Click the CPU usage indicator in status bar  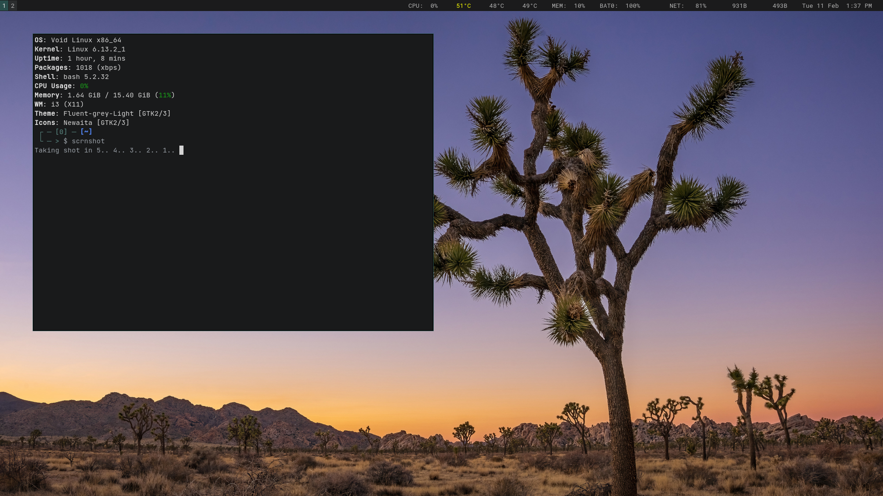point(423,6)
